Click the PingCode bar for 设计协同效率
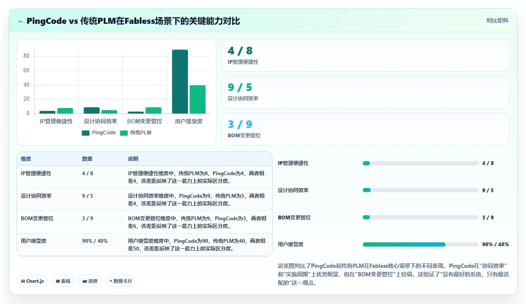Viewport: 526px width, 304px height. [91, 110]
